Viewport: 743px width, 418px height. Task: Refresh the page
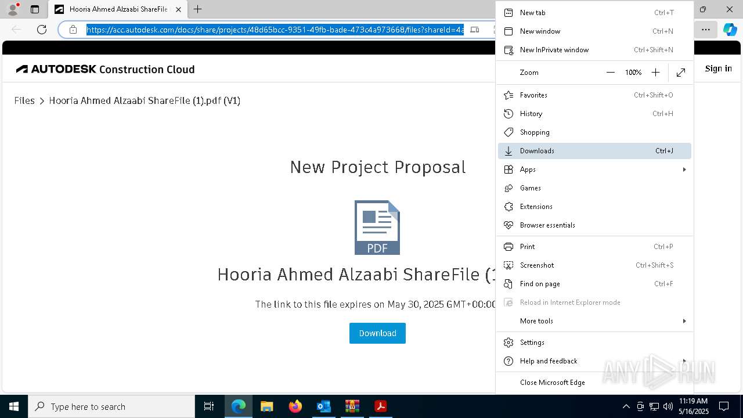point(42,30)
